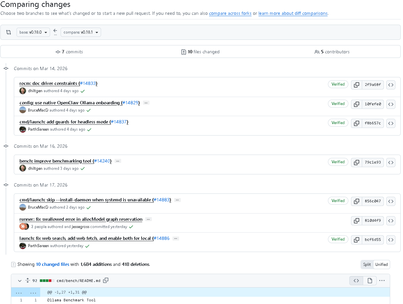Copy full SHA for commit 810d4f9
This screenshot has width=403, height=304.
point(357,220)
